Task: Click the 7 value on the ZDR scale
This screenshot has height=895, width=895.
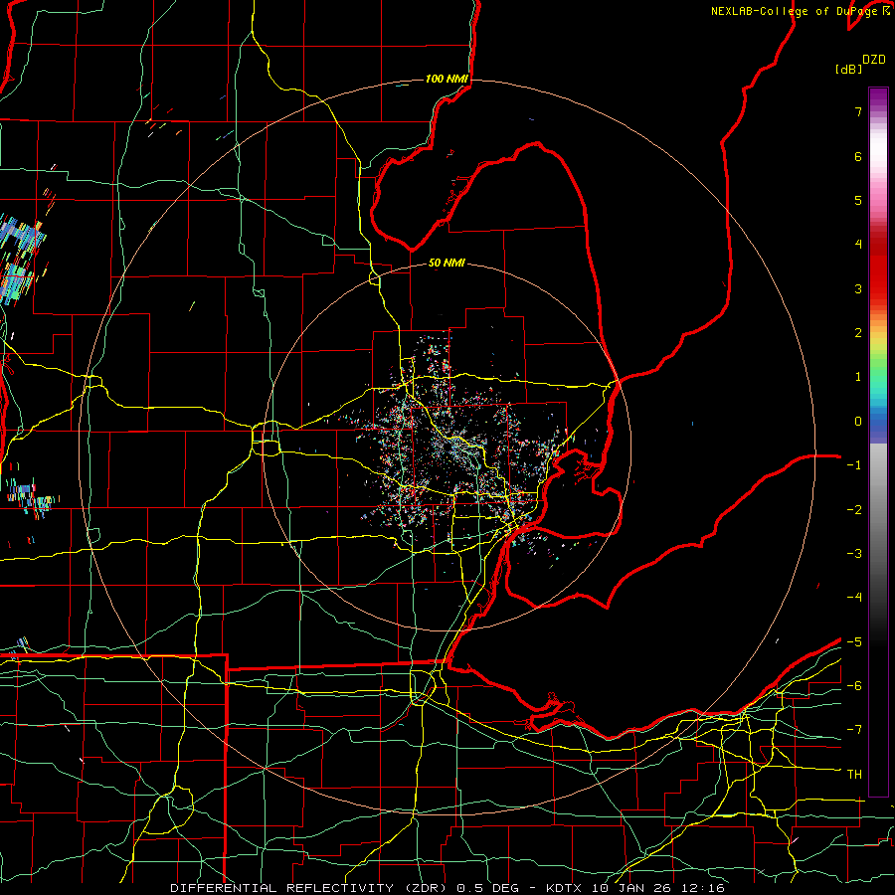Action: pyautogui.click(x=858, y=111)
